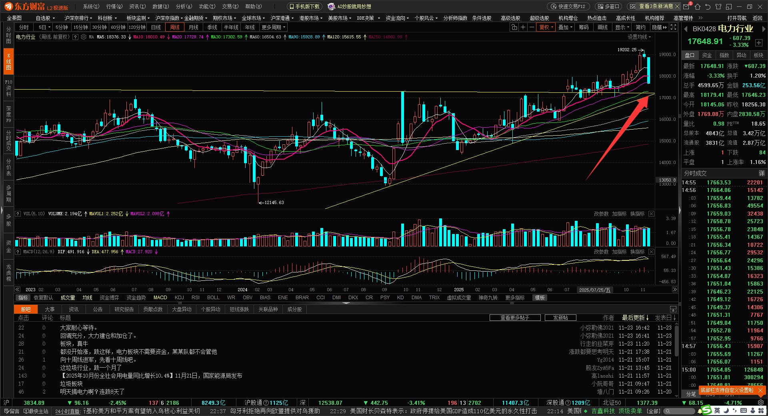Viewport: 768px width, 416px height.
Task: Close the VOL indicator panel
Action: (x=651, y=214)
